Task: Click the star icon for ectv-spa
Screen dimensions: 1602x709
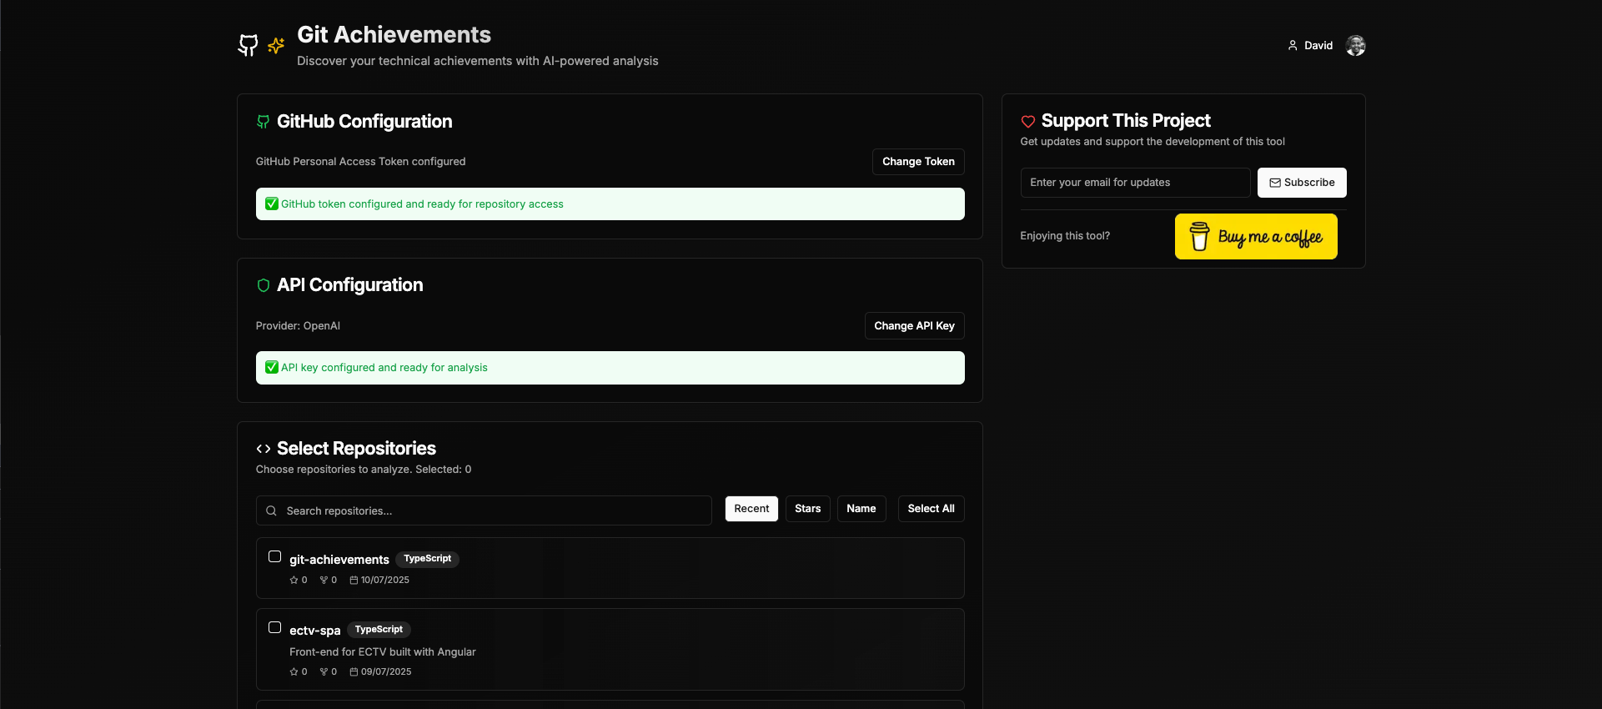Action: (294, 671)
